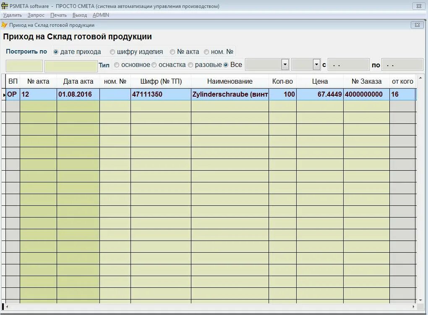The width and height of the screenshot is (428, 315).
Task: Close the 'Приход на Склад готовой продукции' inner window
Action: [417, 25]
